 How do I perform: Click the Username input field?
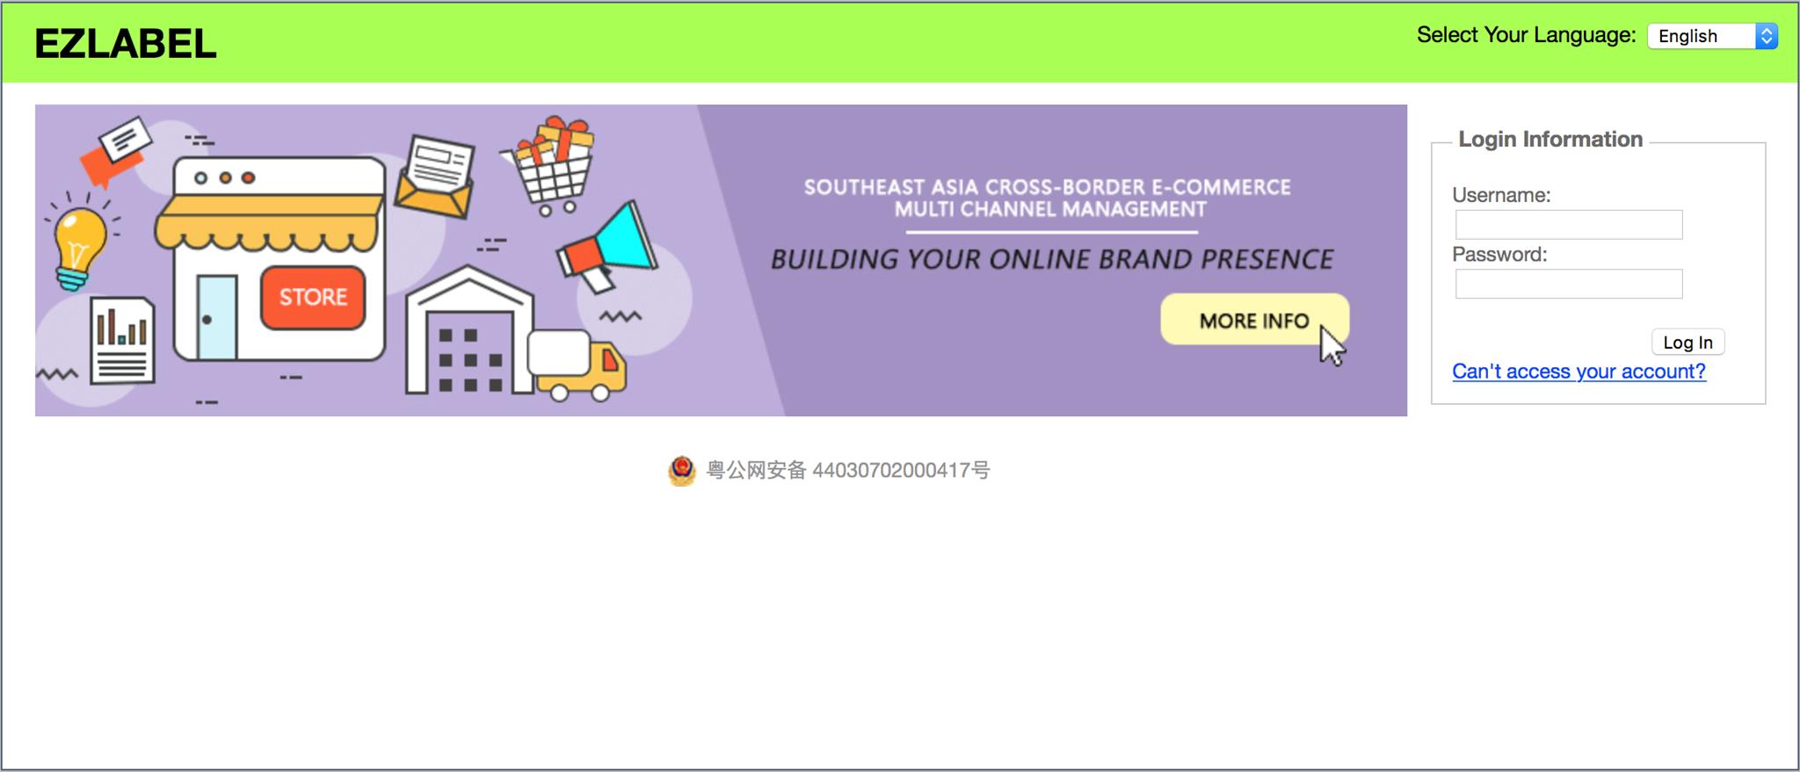pos(1569,225)
